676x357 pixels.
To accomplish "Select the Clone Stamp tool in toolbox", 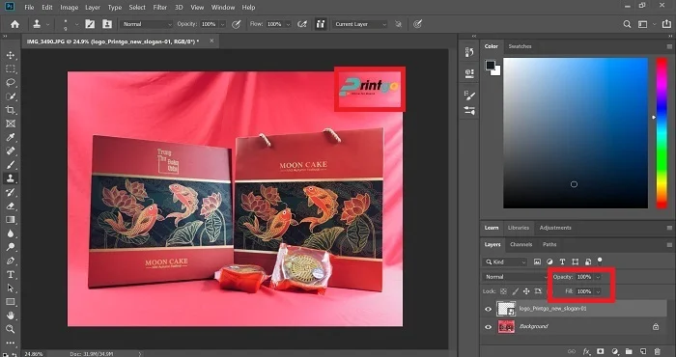I will (11, 178).
